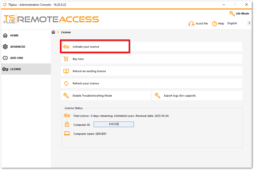
Task: Click the Enable Troubleshooting Mode wrench icon
Action: pyautogui.click(x=66, y=96)
